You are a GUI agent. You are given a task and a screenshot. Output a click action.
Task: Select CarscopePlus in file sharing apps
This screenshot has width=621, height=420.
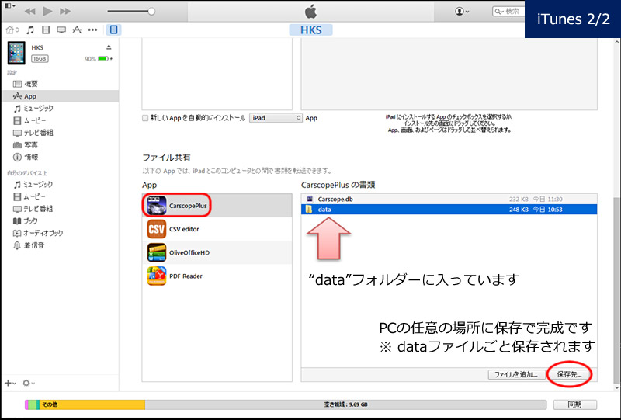pyautogui.click(x=217, y=205)
